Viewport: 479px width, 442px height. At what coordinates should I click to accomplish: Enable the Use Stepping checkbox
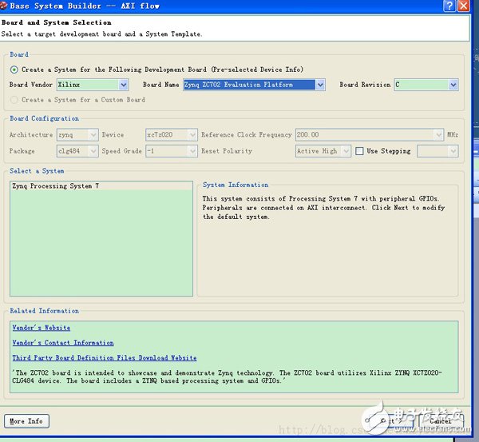click(x=360, y=151)
